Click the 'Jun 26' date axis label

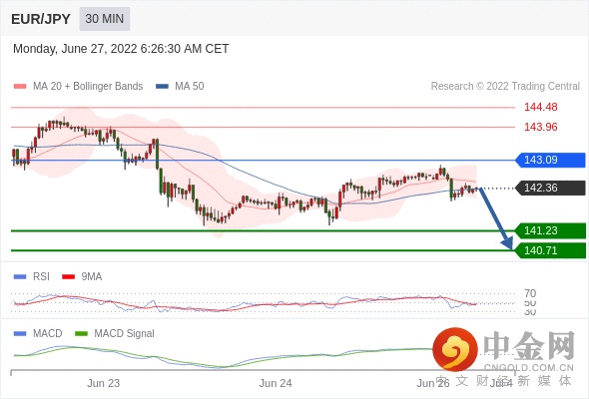coord(432,383)
